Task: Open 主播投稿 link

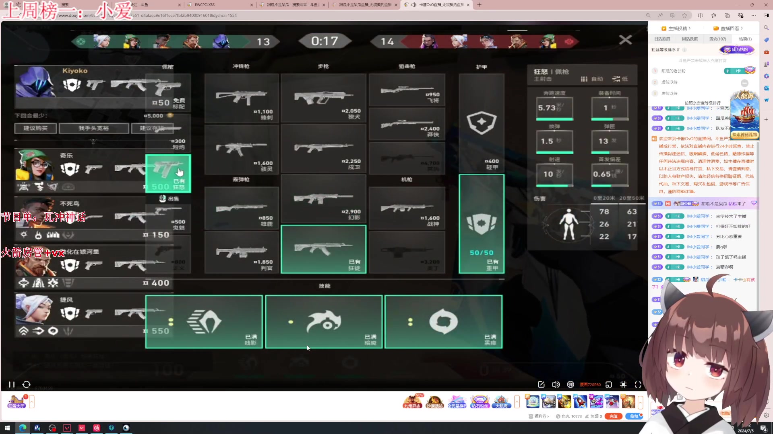Action: 676,29
